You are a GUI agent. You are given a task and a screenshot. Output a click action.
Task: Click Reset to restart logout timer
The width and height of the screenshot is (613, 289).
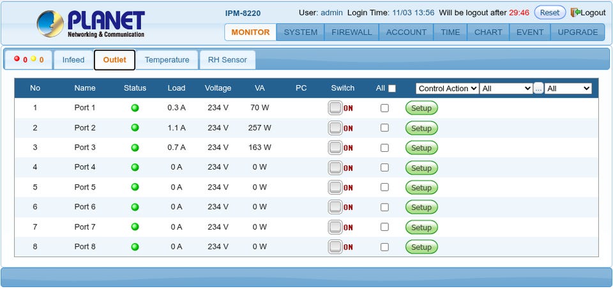550,13
